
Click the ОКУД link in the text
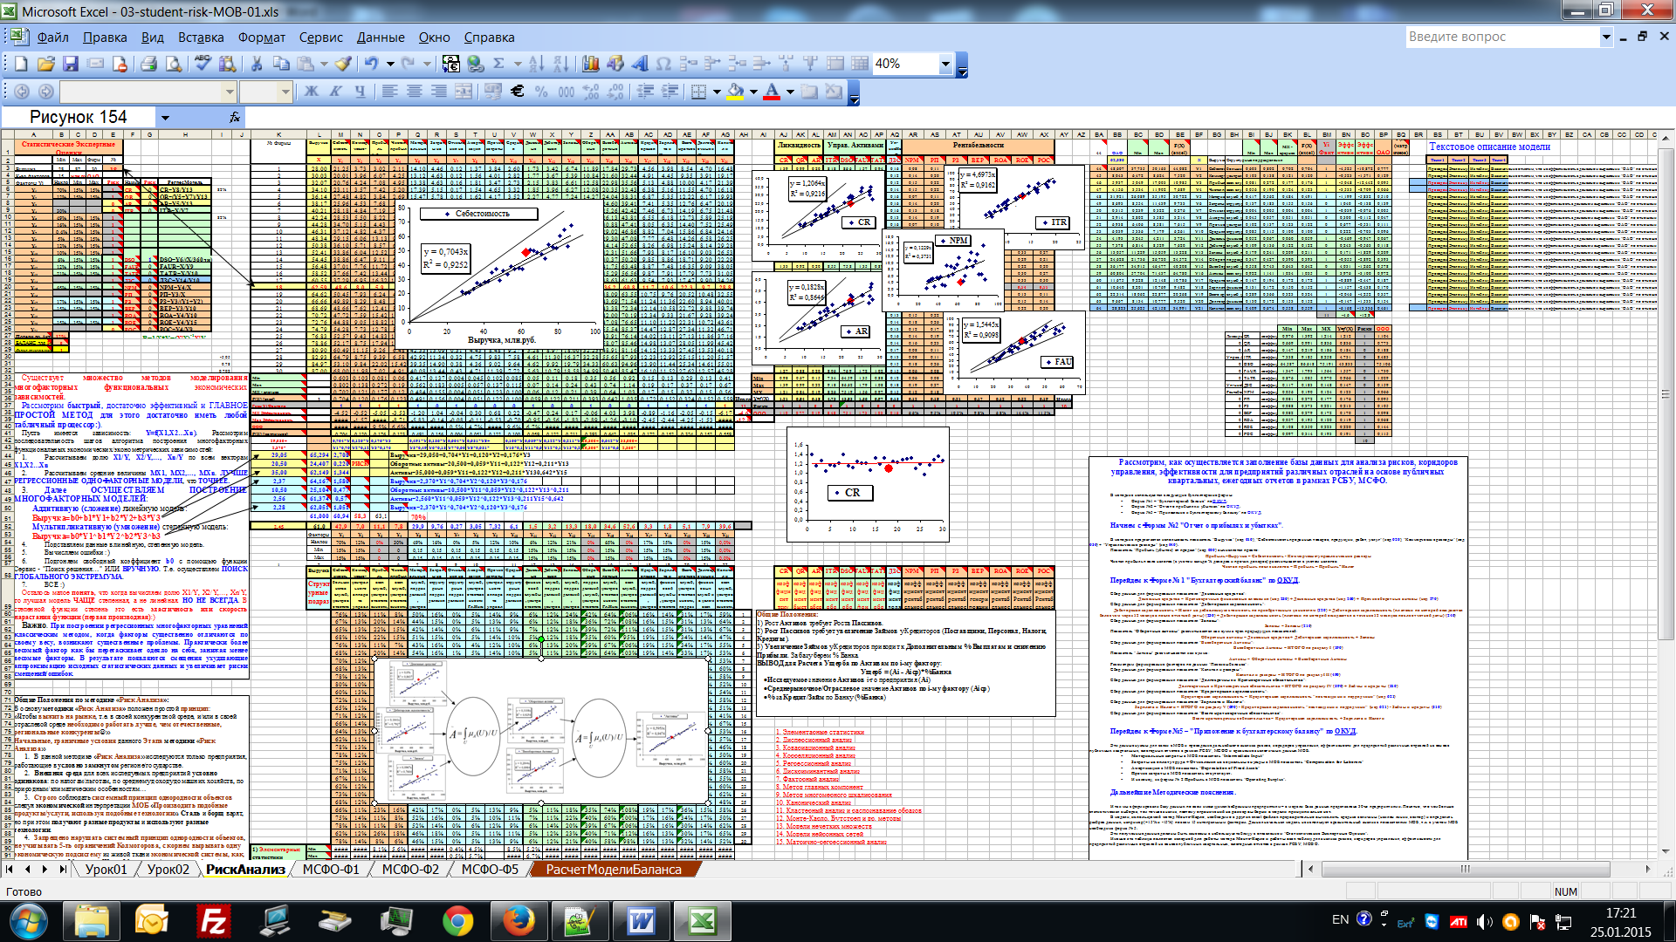[1287, 580]
